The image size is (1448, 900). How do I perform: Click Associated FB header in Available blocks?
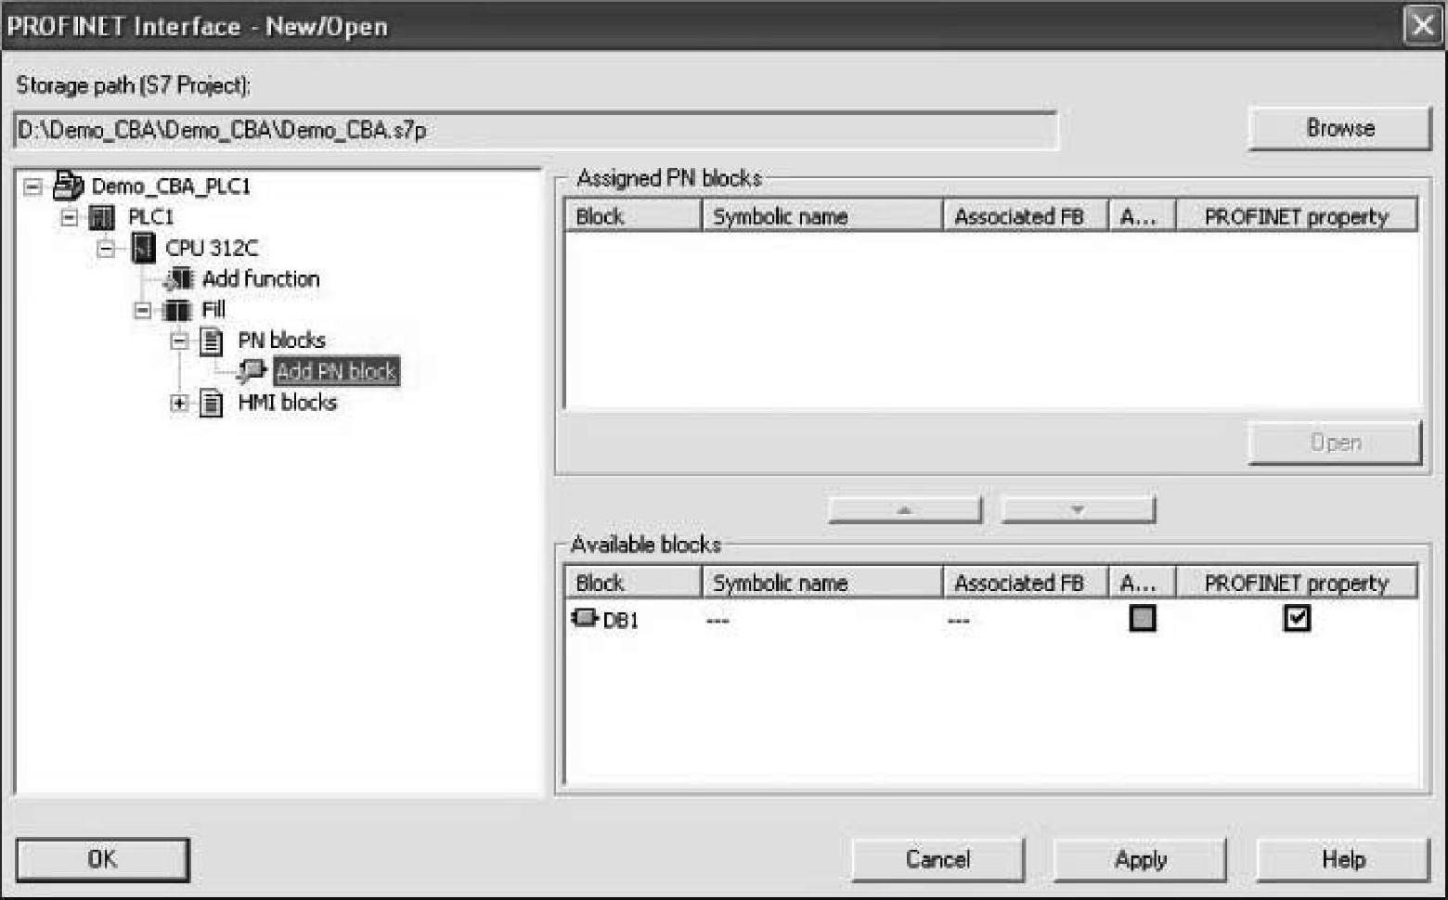coord(1026,583)
